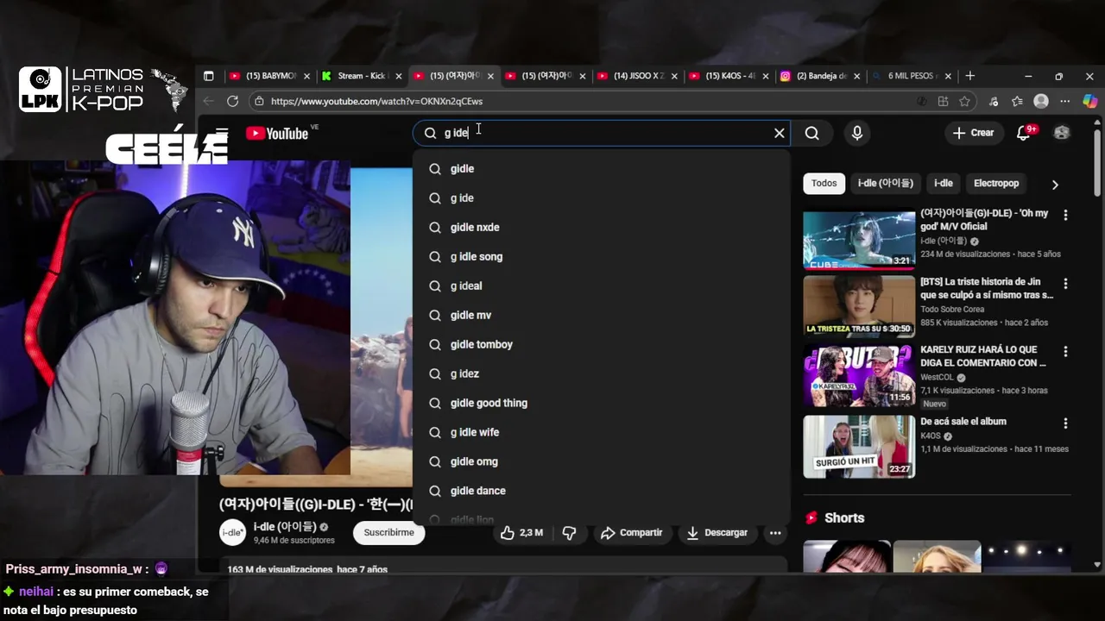Select the 'Todos' filter chip

tap(824, 183)
